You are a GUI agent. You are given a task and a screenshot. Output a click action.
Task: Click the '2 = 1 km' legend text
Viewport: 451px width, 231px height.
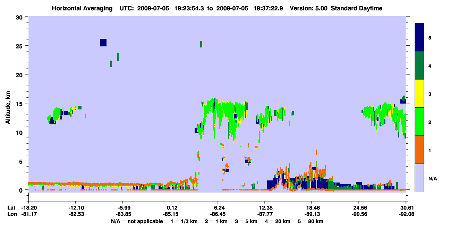point(216,221)
